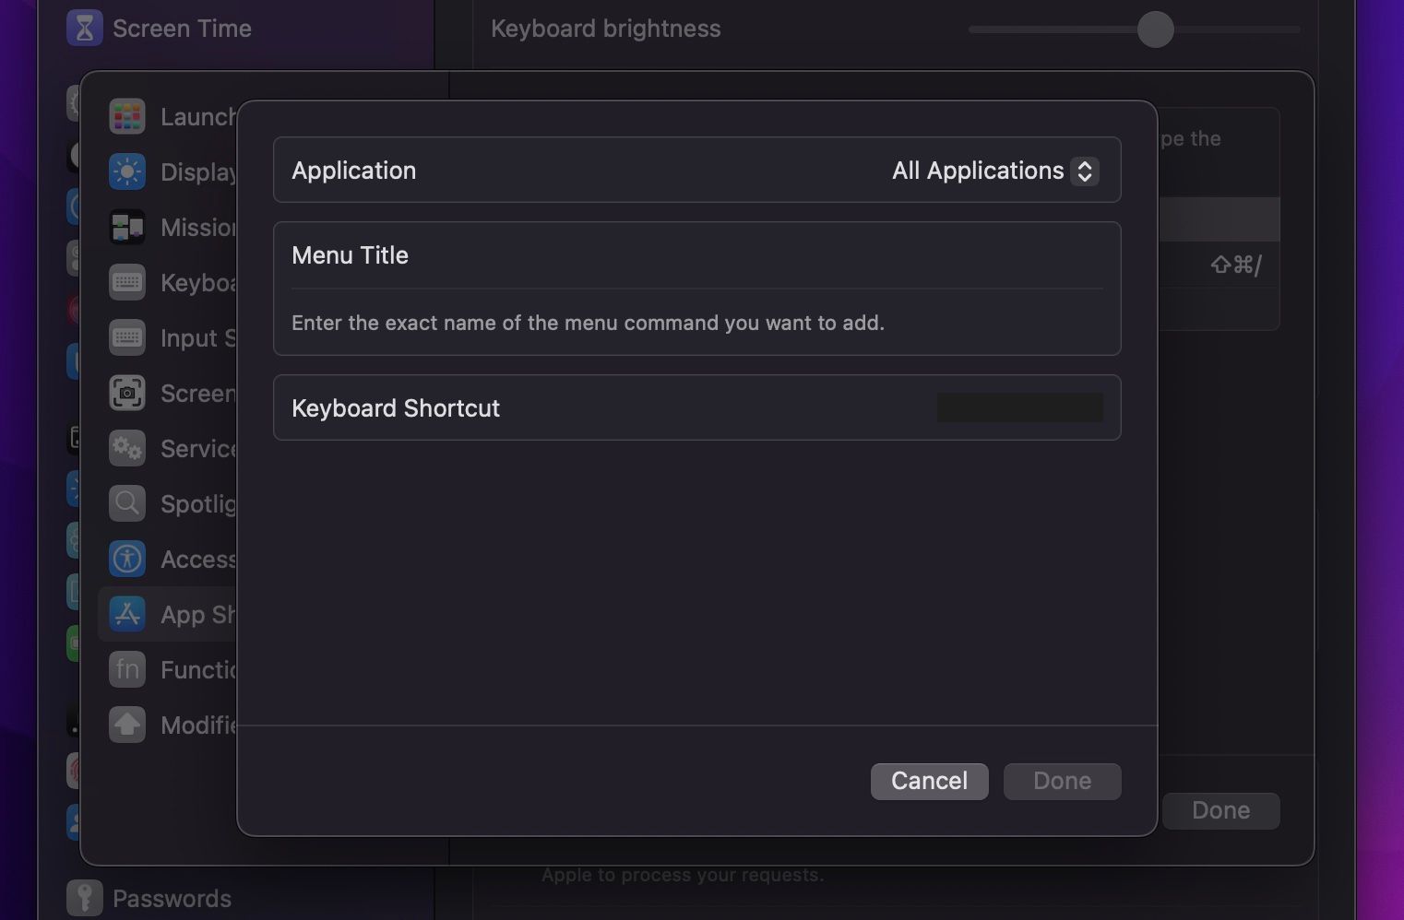1404x920 pixels.
Task: Click the Passwords key icon
Action: [85, 897]
